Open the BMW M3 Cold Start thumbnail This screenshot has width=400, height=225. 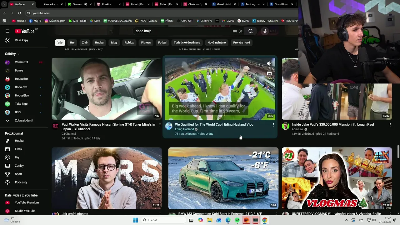[223, 178]
